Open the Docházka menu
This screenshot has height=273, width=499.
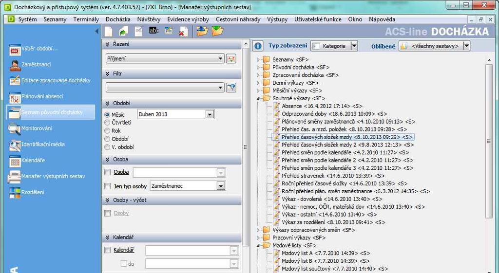pos(118,19)
